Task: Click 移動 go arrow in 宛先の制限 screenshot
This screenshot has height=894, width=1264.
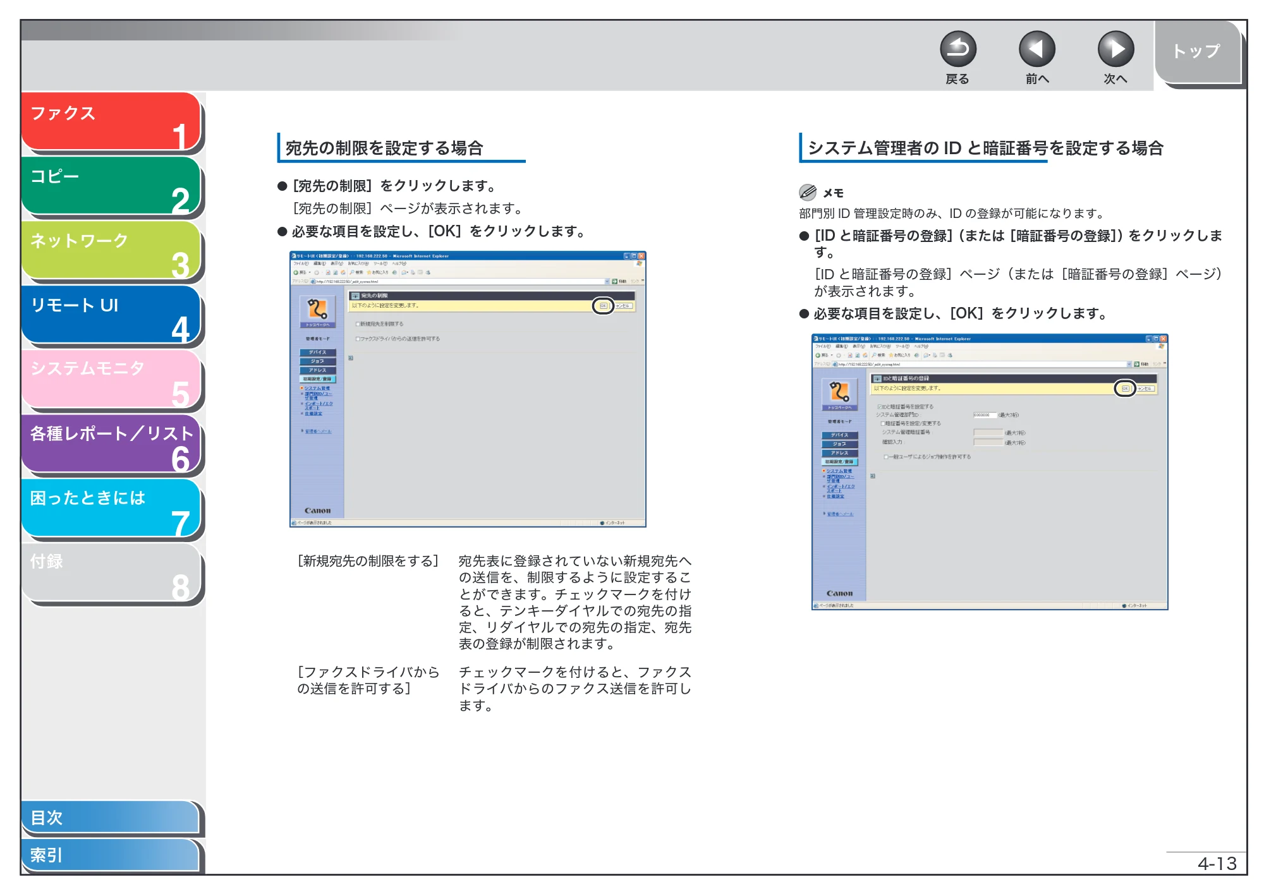Action: pyautogui.click(x=615, y=281)
